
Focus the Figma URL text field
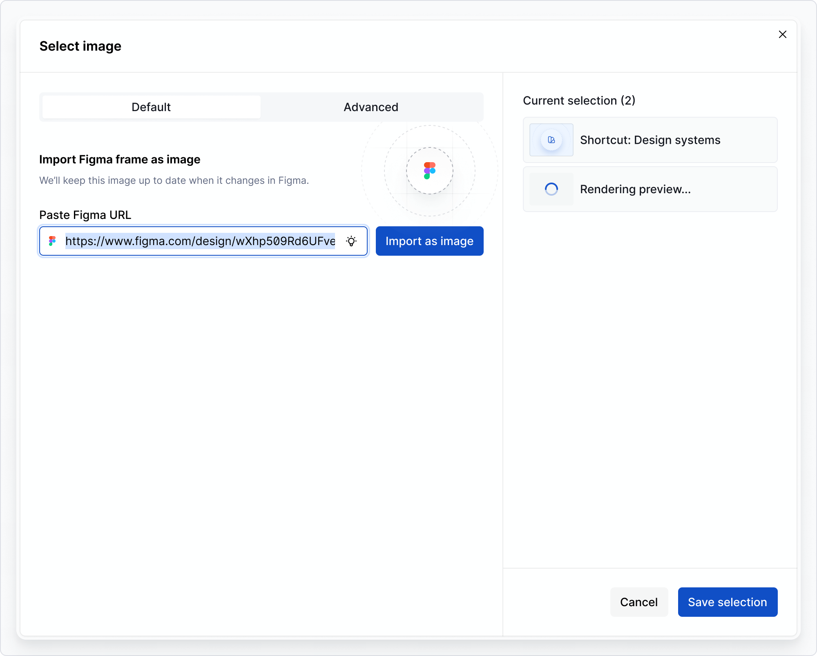(x=200, y=241)
